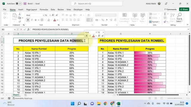The image size is (191, 107).
Task: Click the Insert Function fx icon
Action: click(x=28, y=29)
